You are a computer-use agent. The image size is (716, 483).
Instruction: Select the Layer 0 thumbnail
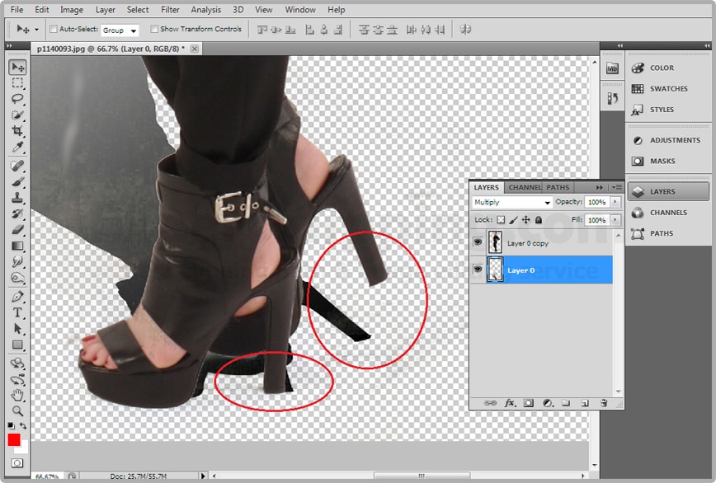[x=496, y=270]
